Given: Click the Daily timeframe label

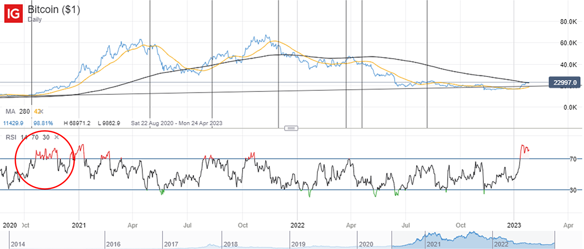Looking at the screenshot, I should 34,19.
